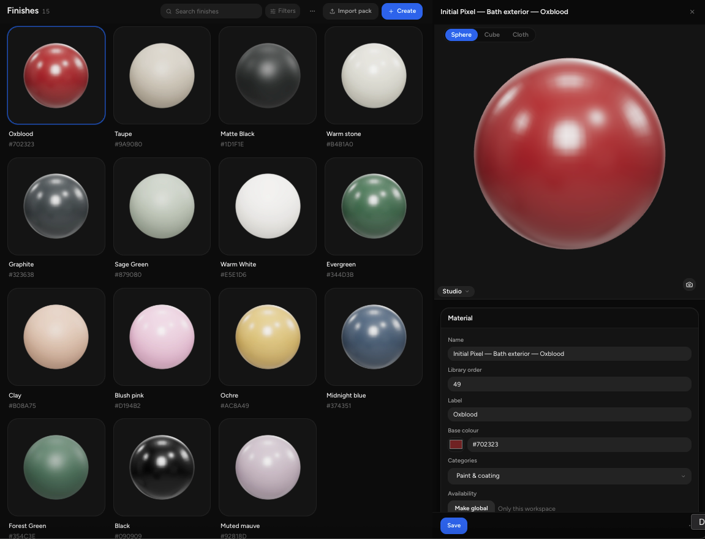Select the Black finish thumbnail
This screenshot has height=539, width=705.
pyautogui.click(x=162, y=467)
